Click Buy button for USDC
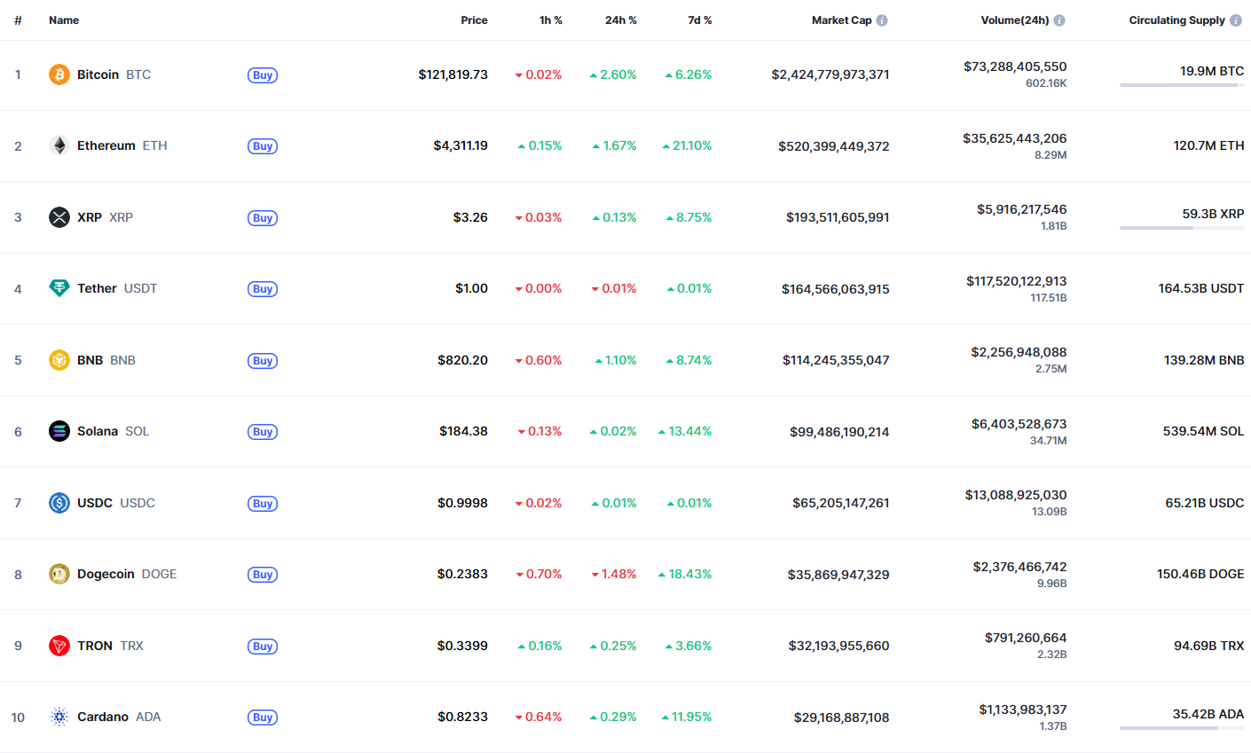The height and width of the screenshot is (753, 1251). 263,504
